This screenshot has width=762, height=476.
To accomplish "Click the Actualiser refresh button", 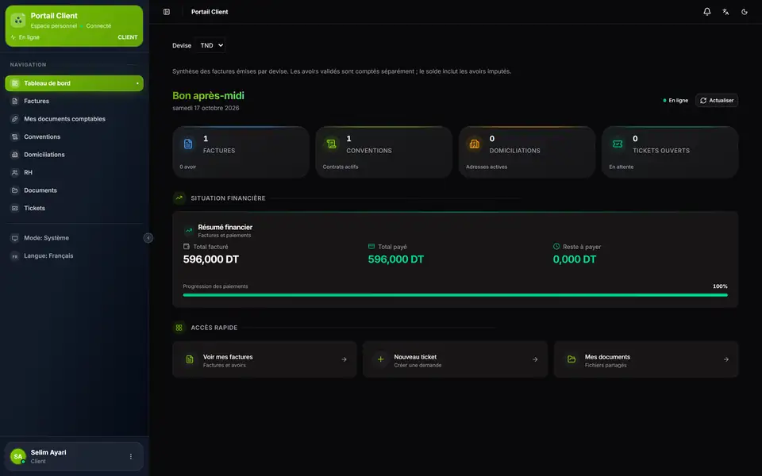I will (x=717, y=100).
